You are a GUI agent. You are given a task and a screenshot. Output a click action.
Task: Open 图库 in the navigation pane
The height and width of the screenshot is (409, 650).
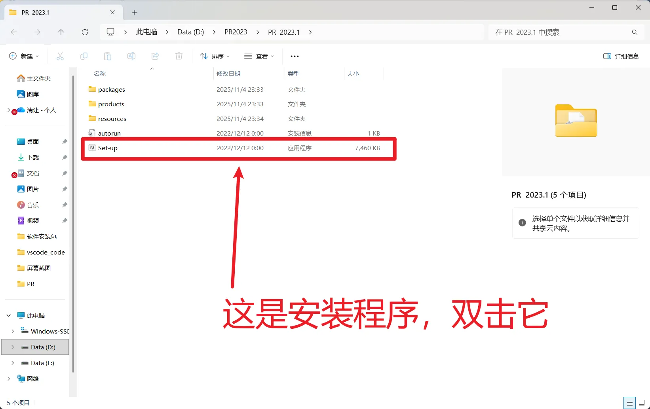28,94
